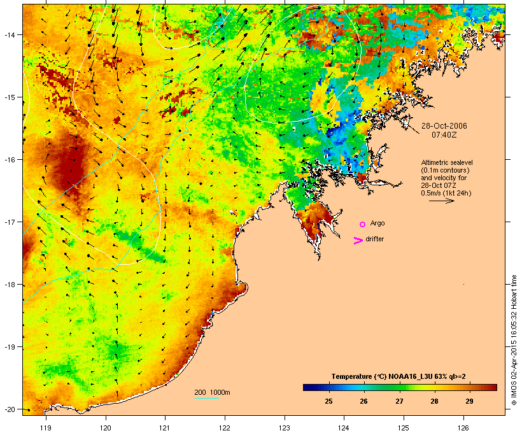This screenshot has height=433, width=522.
Task: Click the velocity scale arrow in legend
Action: tap(442, 201)
